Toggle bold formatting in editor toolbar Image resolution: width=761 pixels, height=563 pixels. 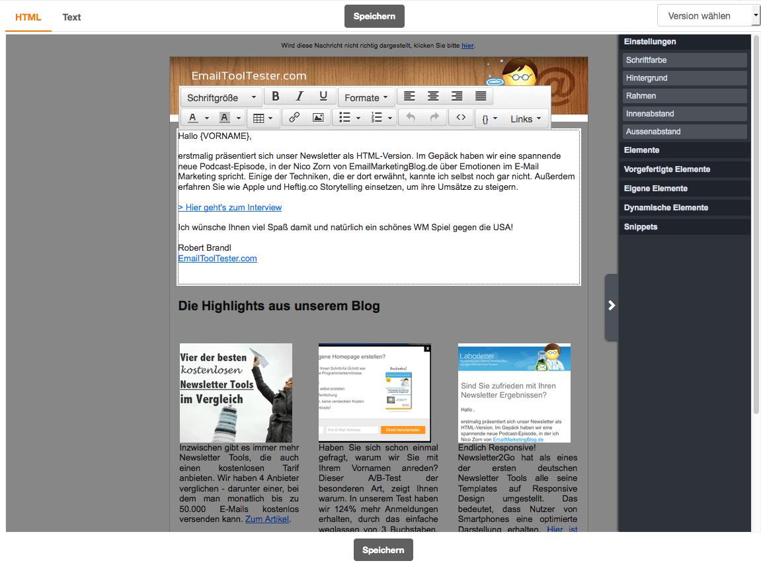click(276, 97)
